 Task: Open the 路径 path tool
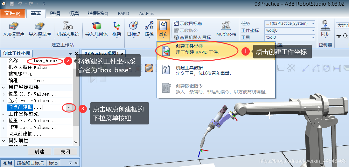[x=149, y=29]
